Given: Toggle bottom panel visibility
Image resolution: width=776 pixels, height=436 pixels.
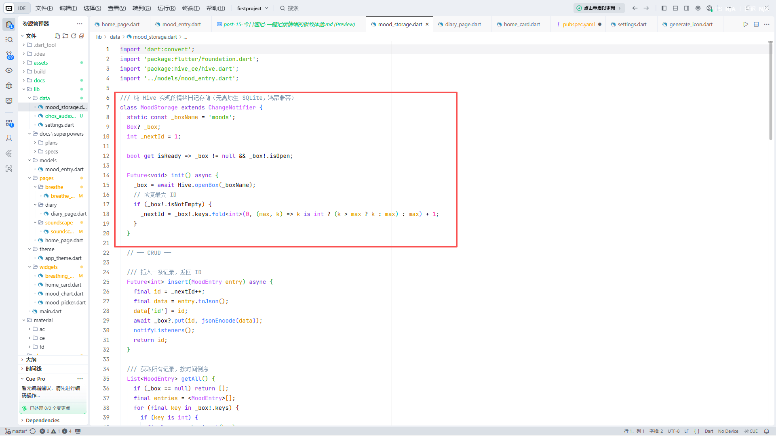Looking at the screenshot, I should coord(675,8).
